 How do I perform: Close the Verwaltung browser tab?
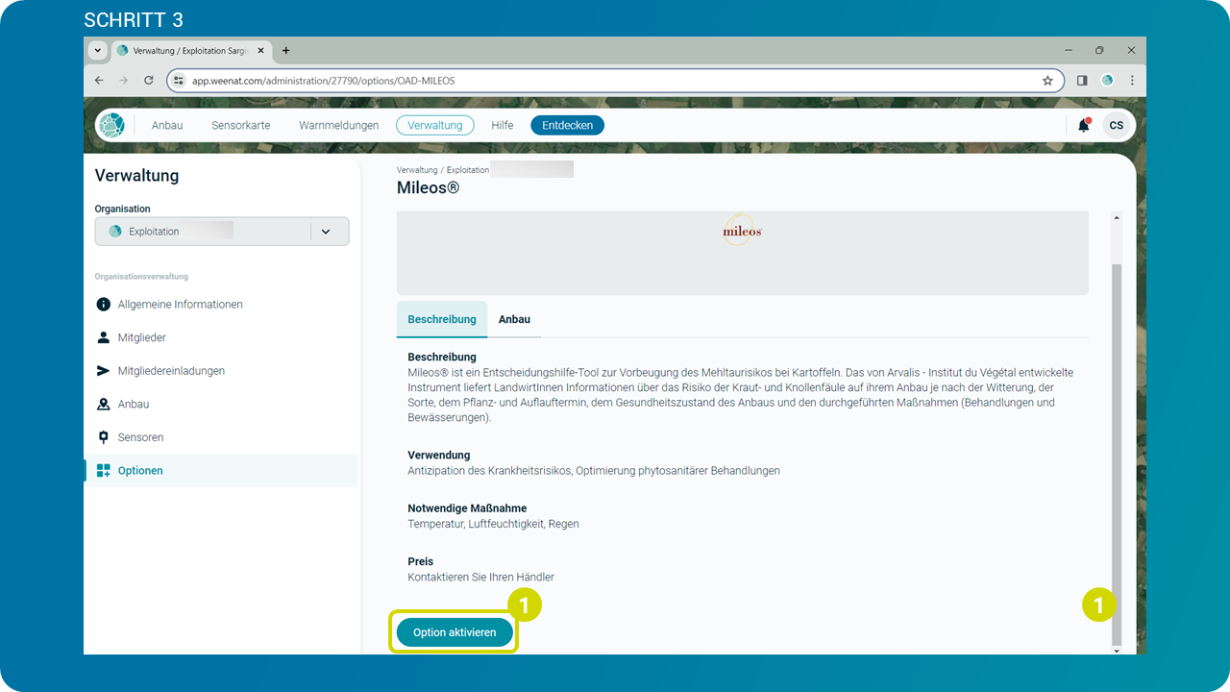[260, 51]
